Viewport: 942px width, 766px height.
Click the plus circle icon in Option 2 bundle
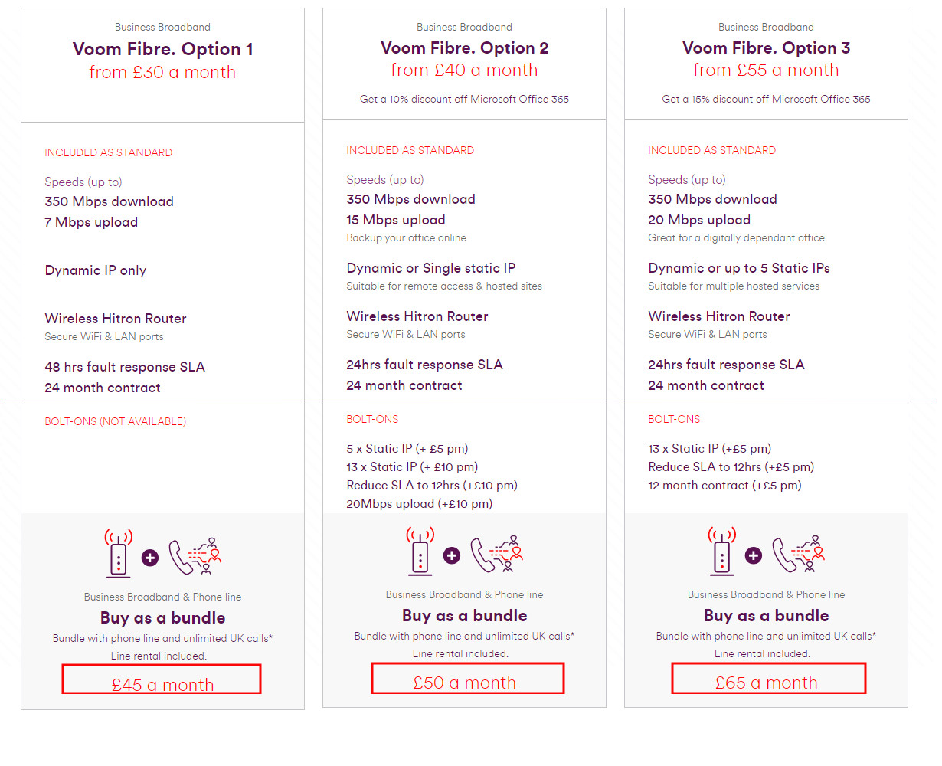(452, 555)
